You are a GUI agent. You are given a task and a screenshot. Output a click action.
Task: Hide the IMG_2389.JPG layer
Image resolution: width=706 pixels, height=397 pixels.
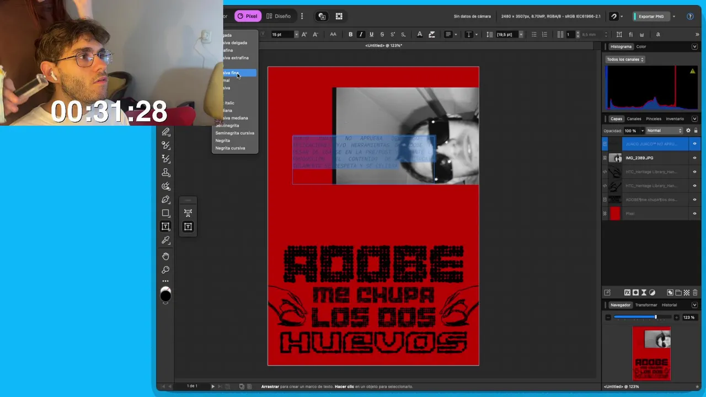694,158
